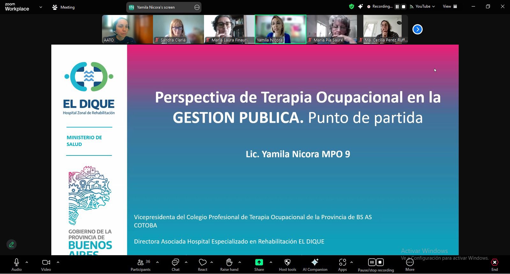Mute or unmute the Audio microphone
Viewport: 510px width, 274px height.
pos(17,265)
